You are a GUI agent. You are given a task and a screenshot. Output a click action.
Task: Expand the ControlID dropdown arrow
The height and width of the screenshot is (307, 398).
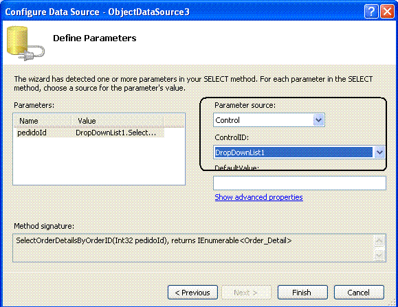[379, 152]
